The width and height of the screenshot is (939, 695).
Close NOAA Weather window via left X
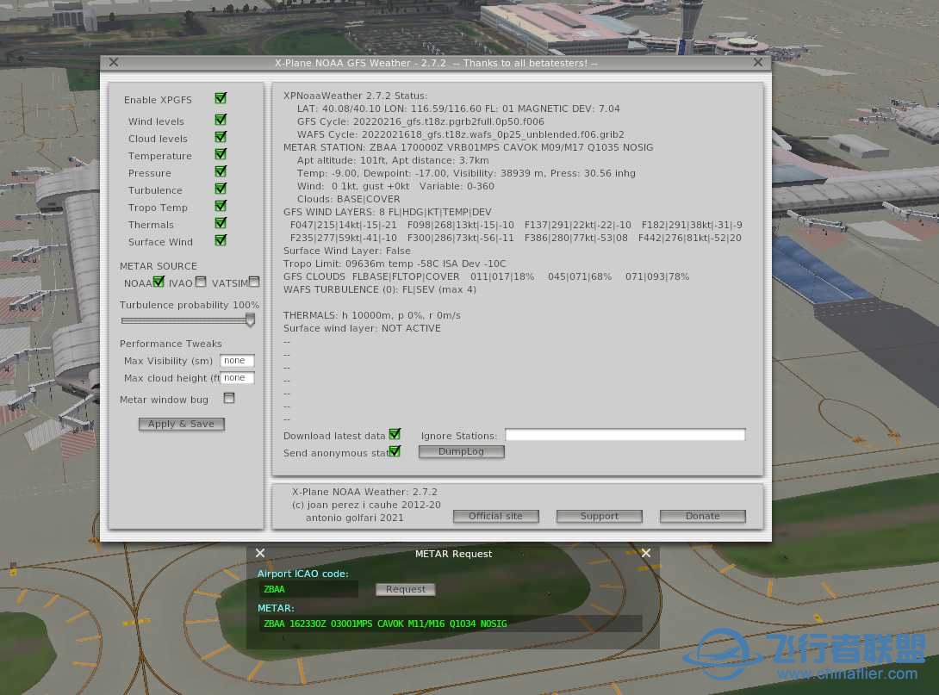click(114, 62)
